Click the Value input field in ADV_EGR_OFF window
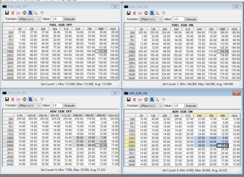The width and height of the screenshot is (244, 177). click(57, 105)
